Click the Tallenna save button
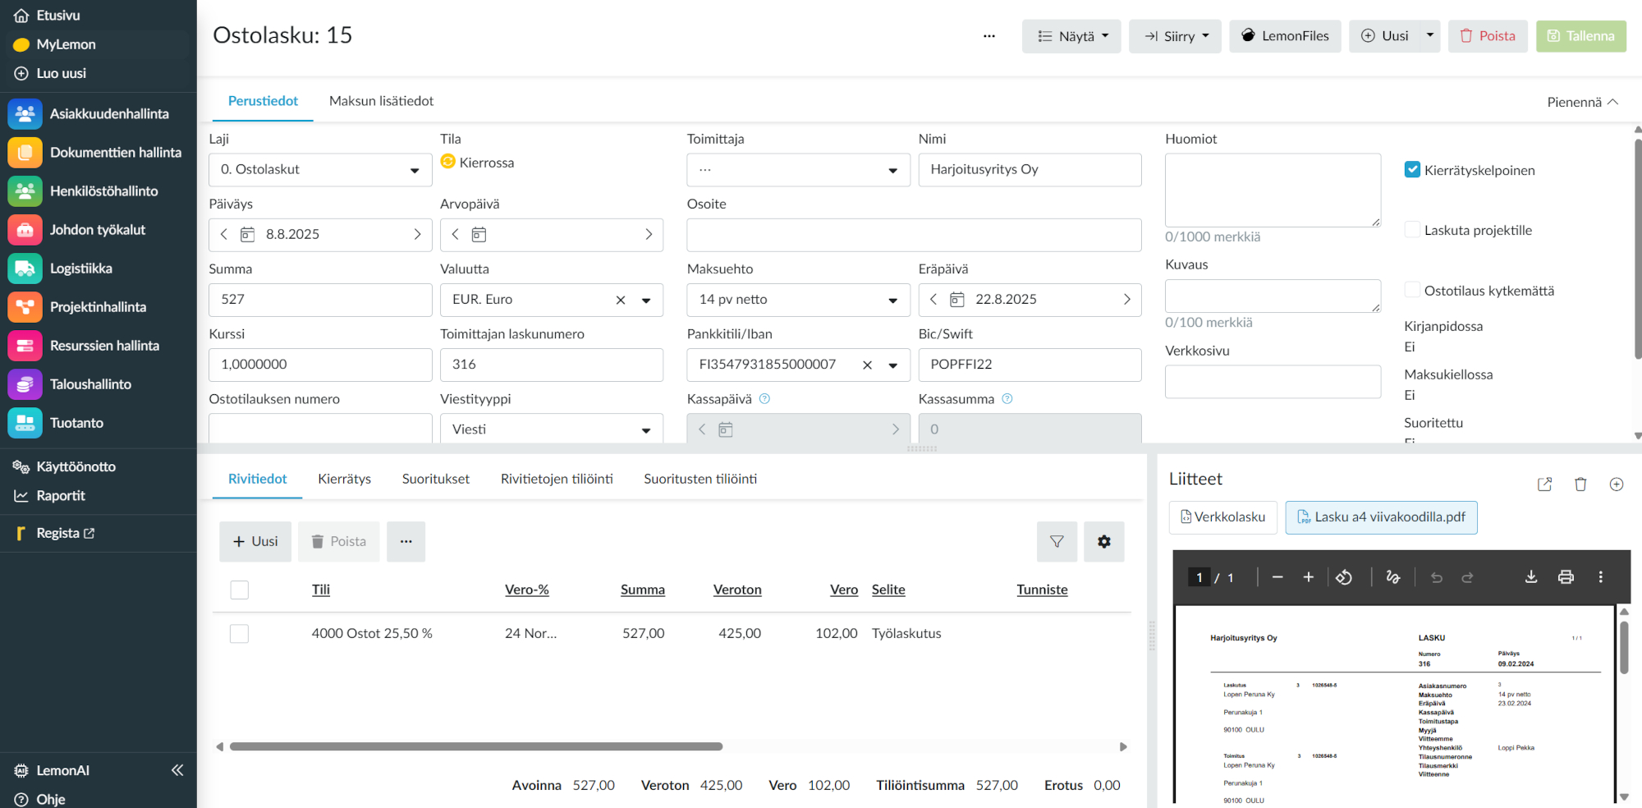This screenshot has height=808, width=1642. 1580,36
